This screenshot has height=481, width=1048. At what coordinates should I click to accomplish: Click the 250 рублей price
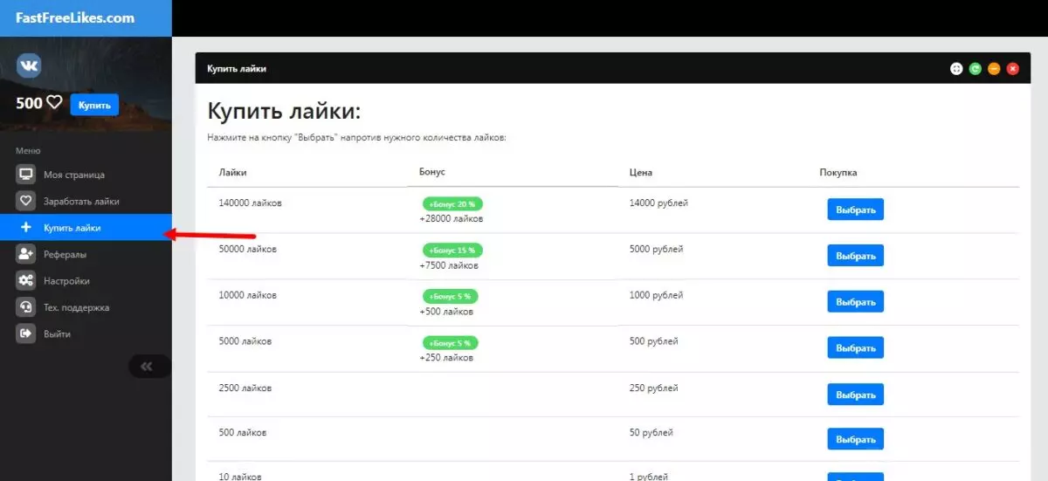(653, 388)
